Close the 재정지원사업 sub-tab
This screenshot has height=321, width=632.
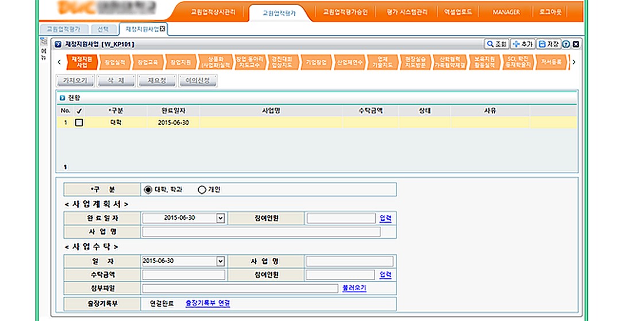pyautogui.click(x=163, y=28)
